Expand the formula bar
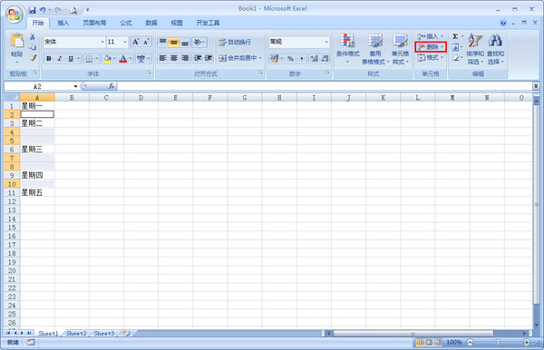The image size is (544, 350). coord(536,85)
